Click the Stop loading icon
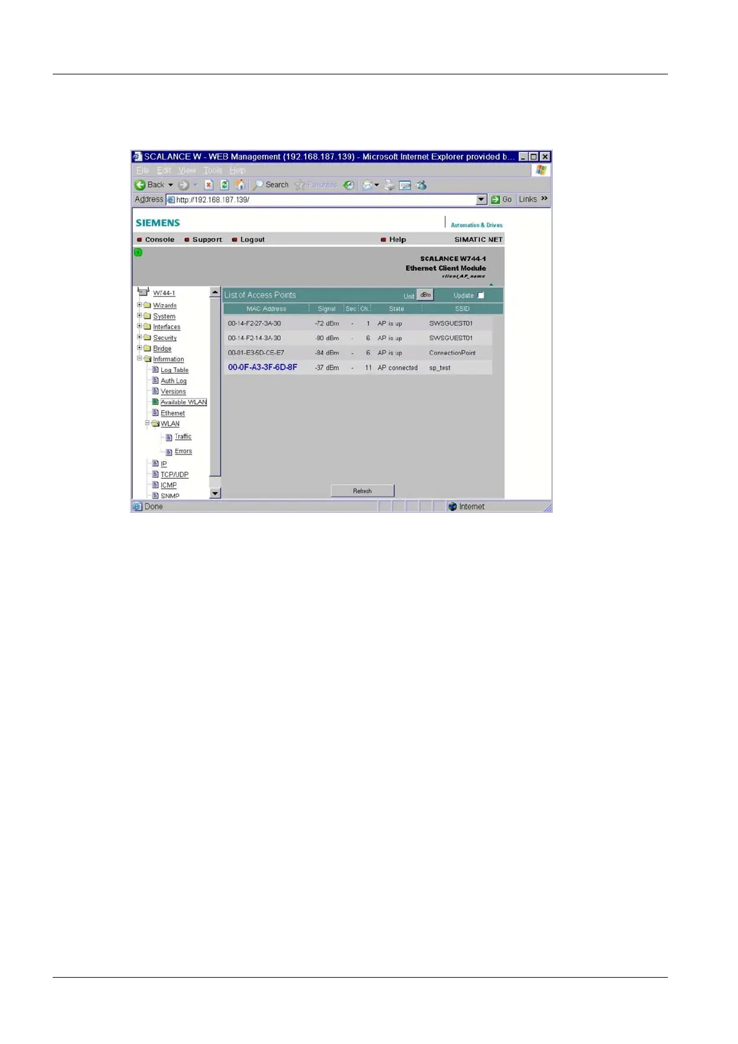Image resolution: width=738 pixels, height=1044 pixels. pos(209,185)
